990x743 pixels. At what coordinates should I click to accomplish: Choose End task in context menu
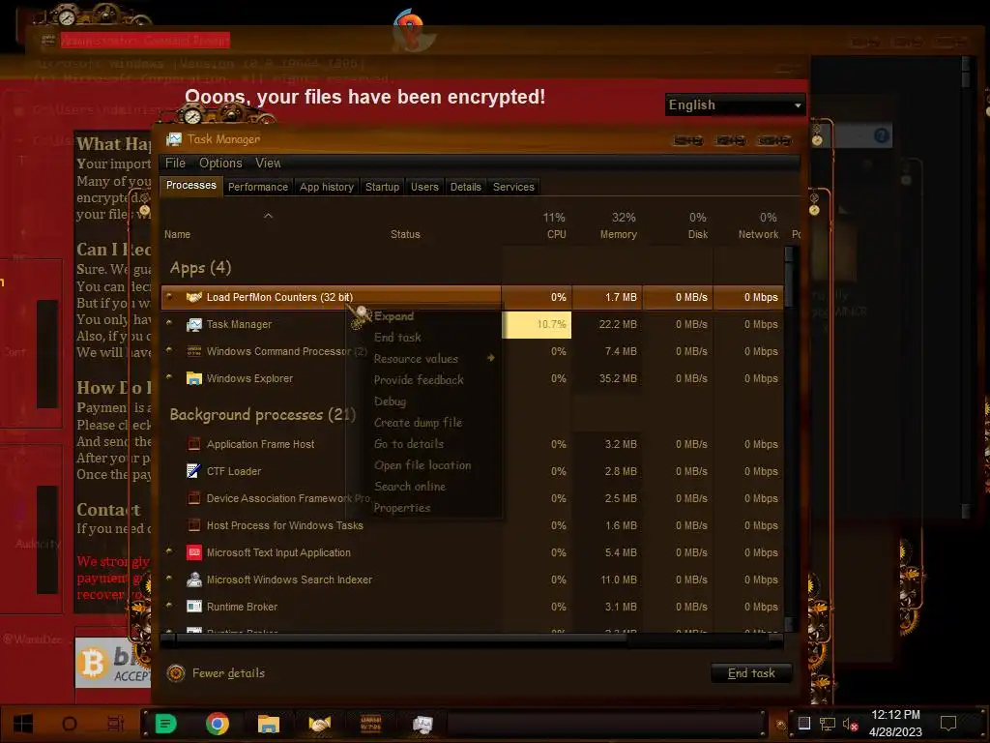(x=397, y=338)
